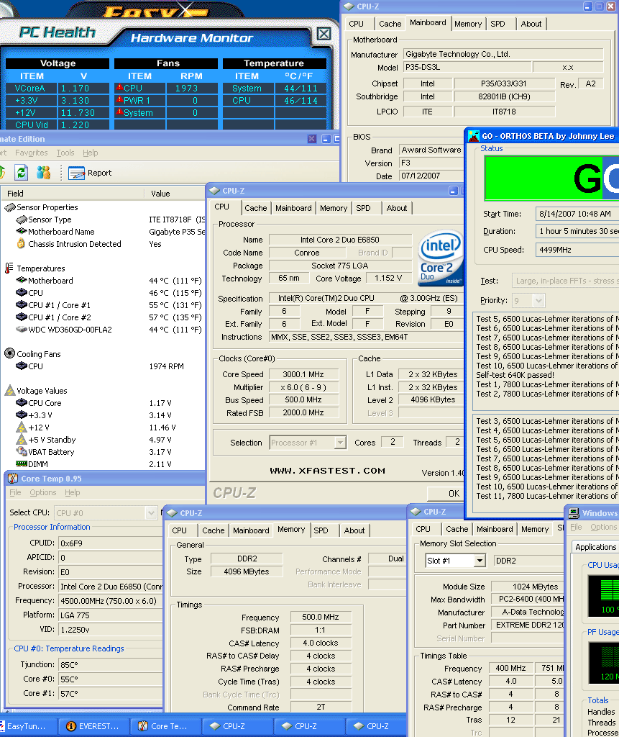Open the Options menu in Task Manager
Viewport: 619px width, 737px height.
click(603, 528)
